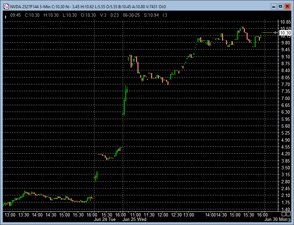Click the 10.85 price axis label
The image size is (294, 225).
coord(285,22)
